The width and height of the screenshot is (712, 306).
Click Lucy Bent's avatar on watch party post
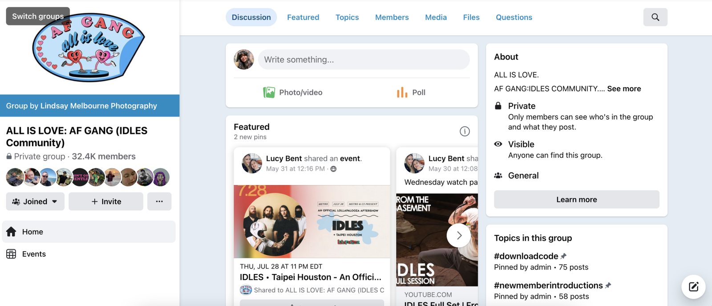point(414,163)
